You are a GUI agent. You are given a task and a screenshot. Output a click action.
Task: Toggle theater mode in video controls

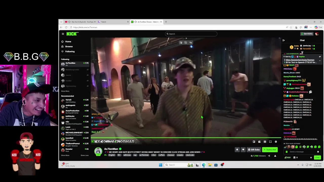pyautogui.click(x=265, y=142)
